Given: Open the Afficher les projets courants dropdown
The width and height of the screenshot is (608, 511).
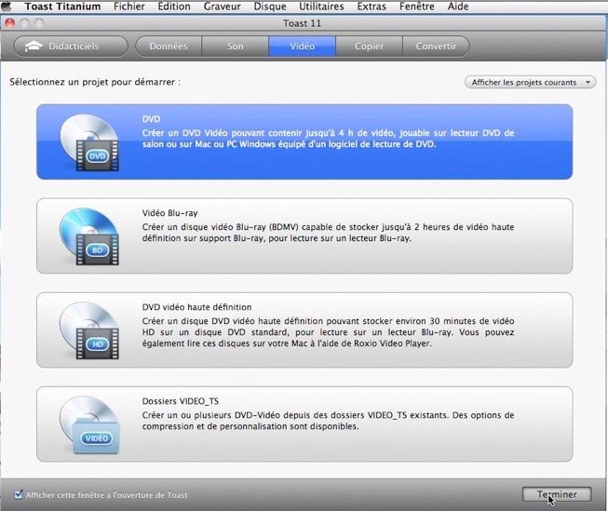Looking at the screenshot, I should tap(530, 82).
